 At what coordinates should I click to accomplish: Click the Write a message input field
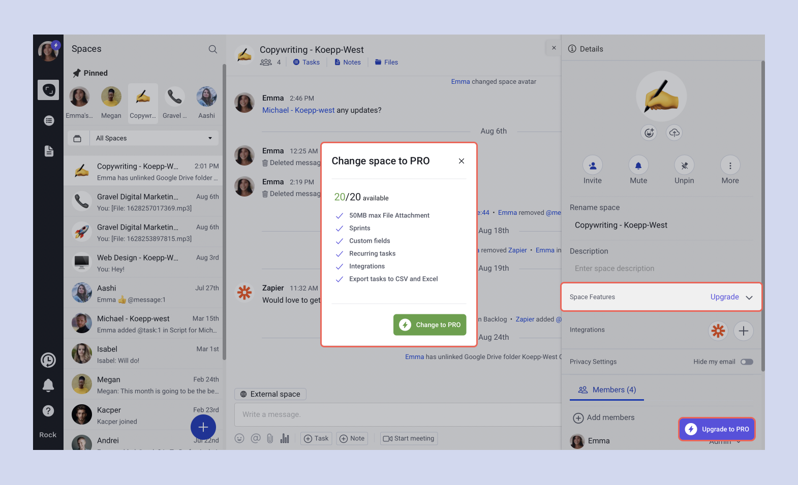coord(396,414)
